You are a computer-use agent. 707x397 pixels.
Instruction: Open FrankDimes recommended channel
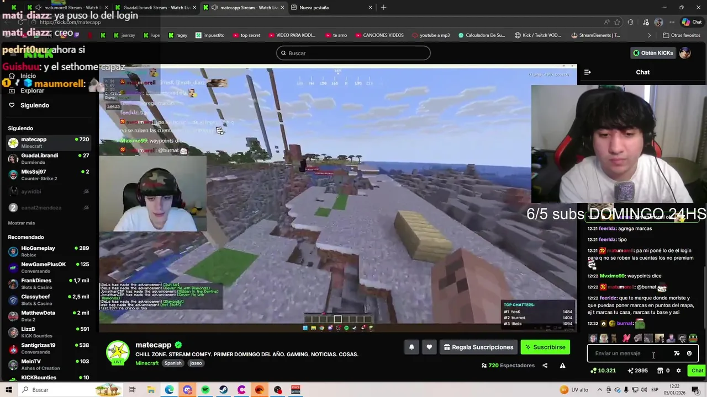click(49, 284)
